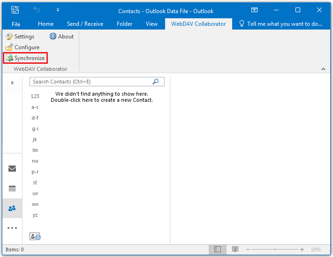This screenshot has height=257, width=333.
Task: Jump to contacts under d-f
Action: [x=35, y=118]
